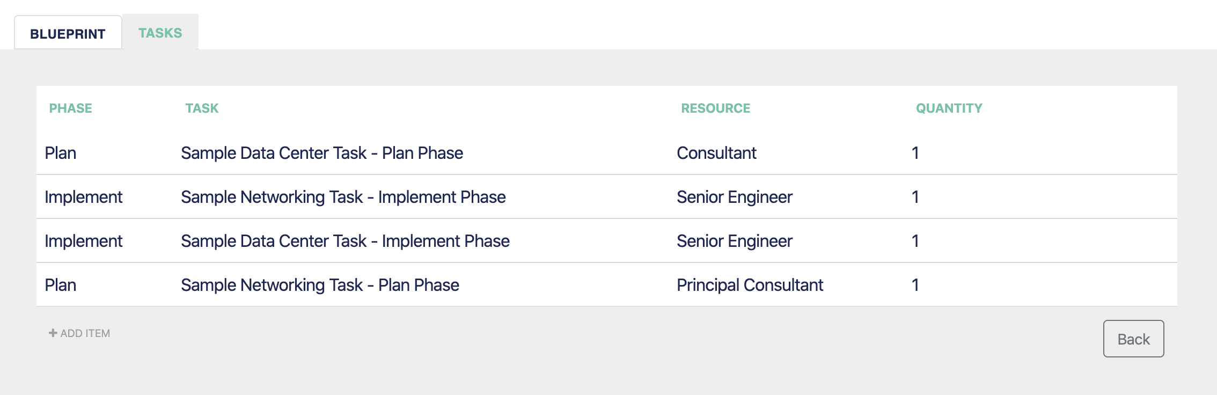Click the PHASE column header
1217x395 pixels.
coord(71,108)
